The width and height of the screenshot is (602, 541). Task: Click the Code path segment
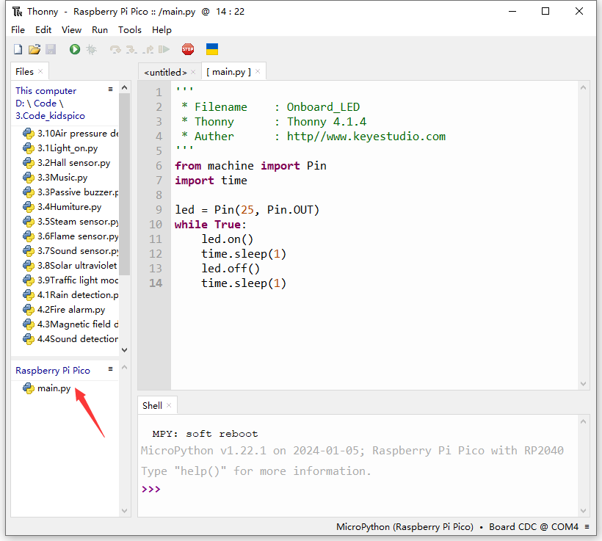pyautogui.click(x=45, y=104)
